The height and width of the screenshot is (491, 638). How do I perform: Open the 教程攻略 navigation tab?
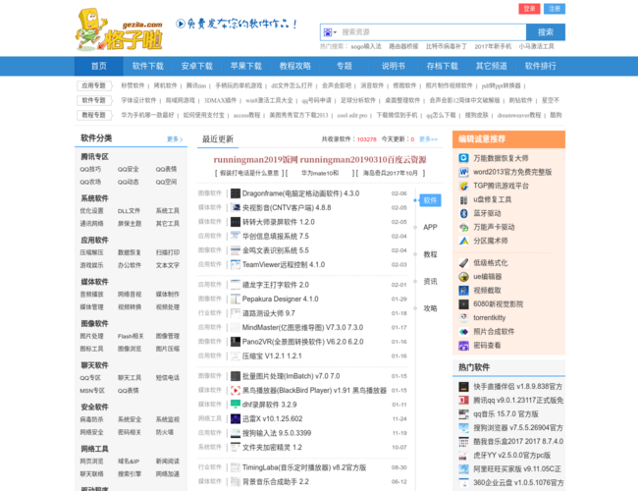295,67
